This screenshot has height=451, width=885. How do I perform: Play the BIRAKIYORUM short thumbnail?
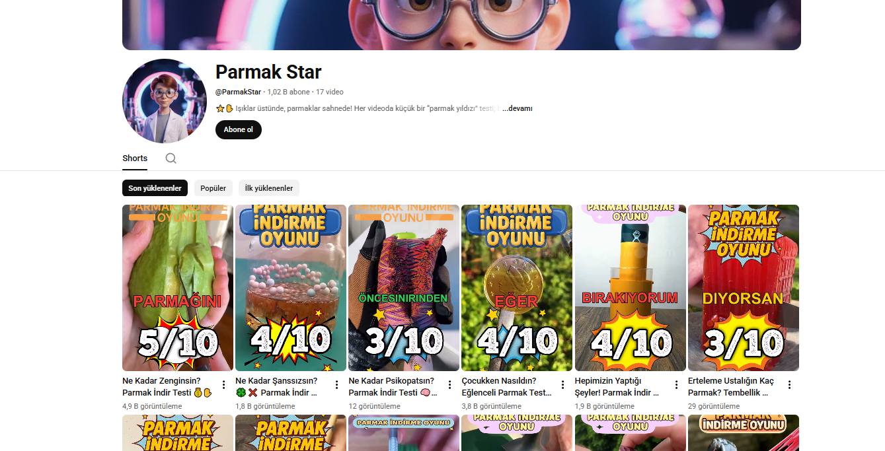coord(631,288)
